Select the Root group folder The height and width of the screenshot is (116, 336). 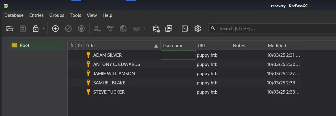(38, 45)
